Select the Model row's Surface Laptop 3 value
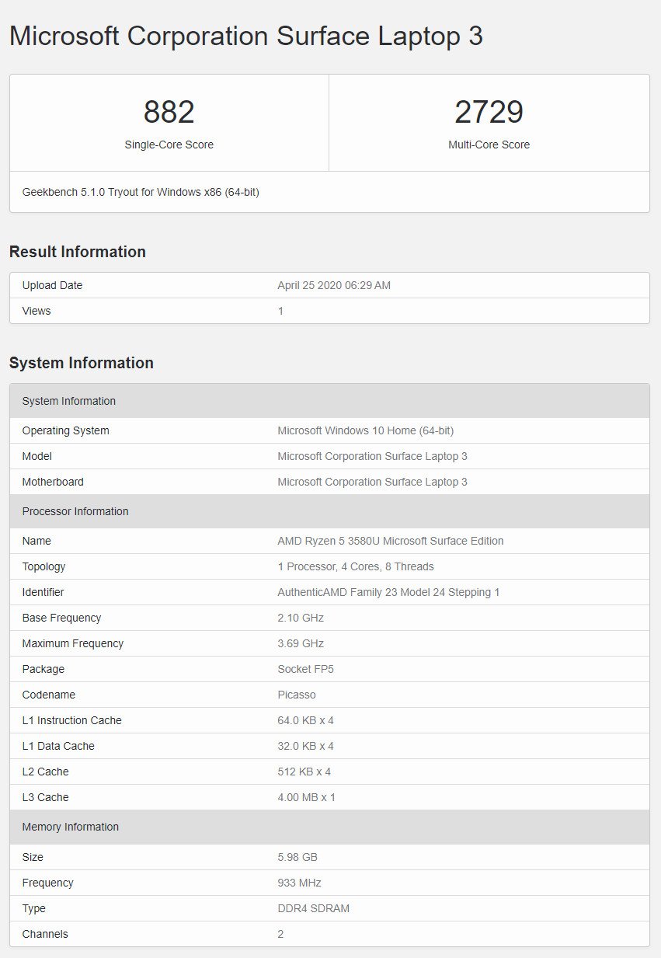This screenshot has width=661, height=958. tap(373, 456)
